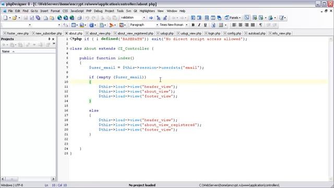Screen dimensions: 334x188
Task: Click the Print icon in toolbar
Action: click(79, 18)
